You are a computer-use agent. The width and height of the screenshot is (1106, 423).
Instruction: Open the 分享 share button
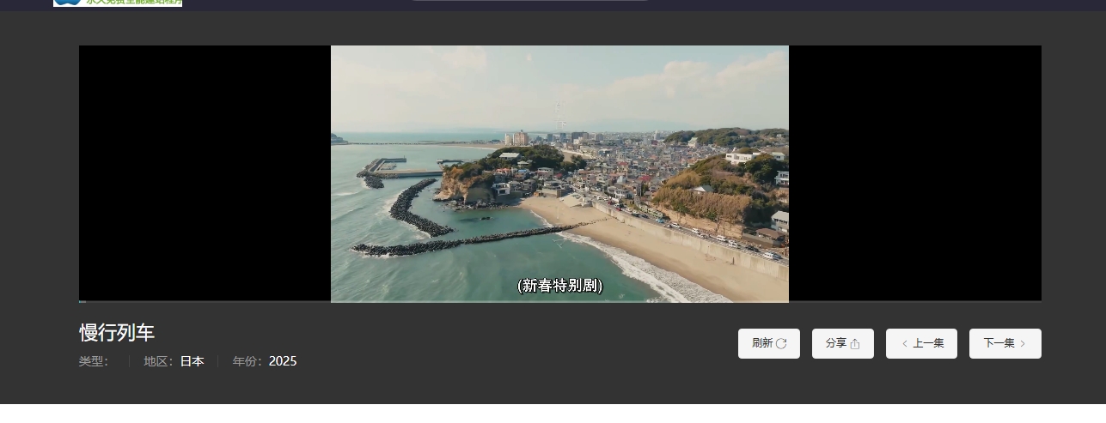842,343
